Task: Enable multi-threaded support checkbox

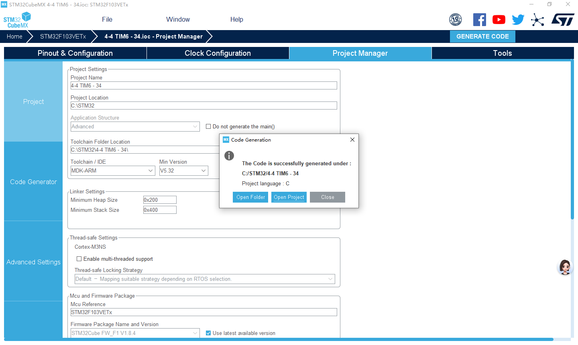Action: click(79, 259)
